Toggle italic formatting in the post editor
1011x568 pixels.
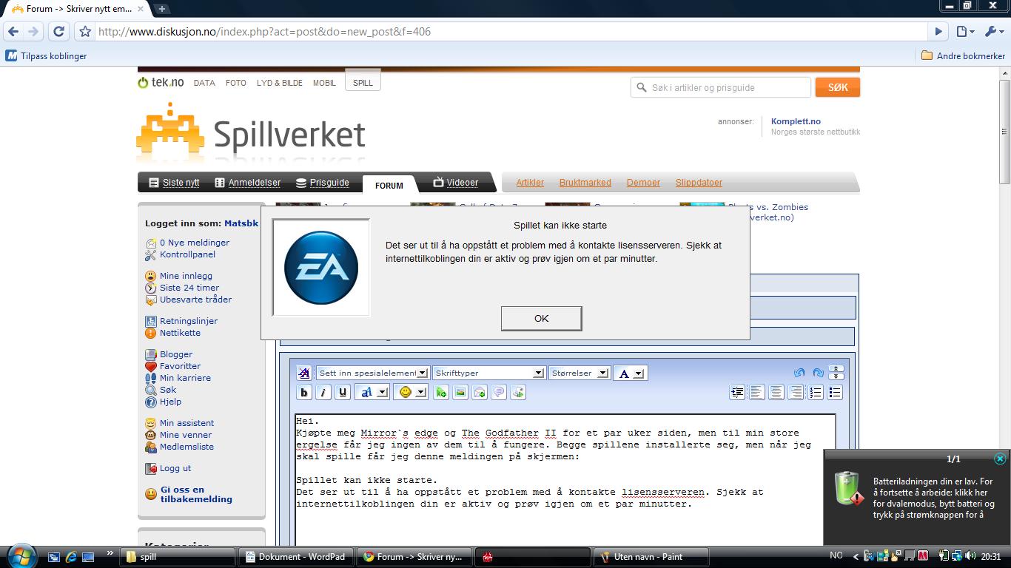click(323, 393)
